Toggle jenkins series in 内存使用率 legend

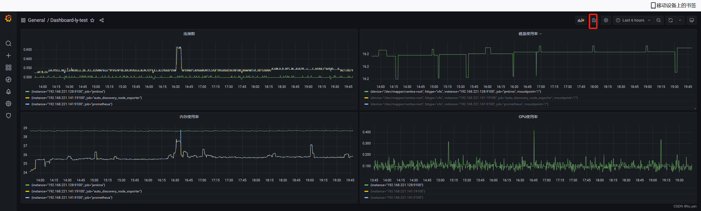click(68, 185)
